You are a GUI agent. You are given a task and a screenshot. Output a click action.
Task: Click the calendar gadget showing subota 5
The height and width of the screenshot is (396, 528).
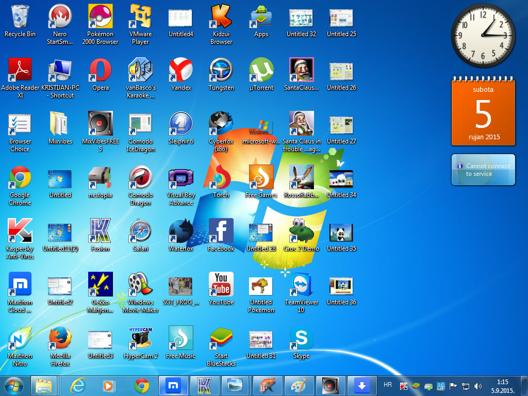[483, 111]
